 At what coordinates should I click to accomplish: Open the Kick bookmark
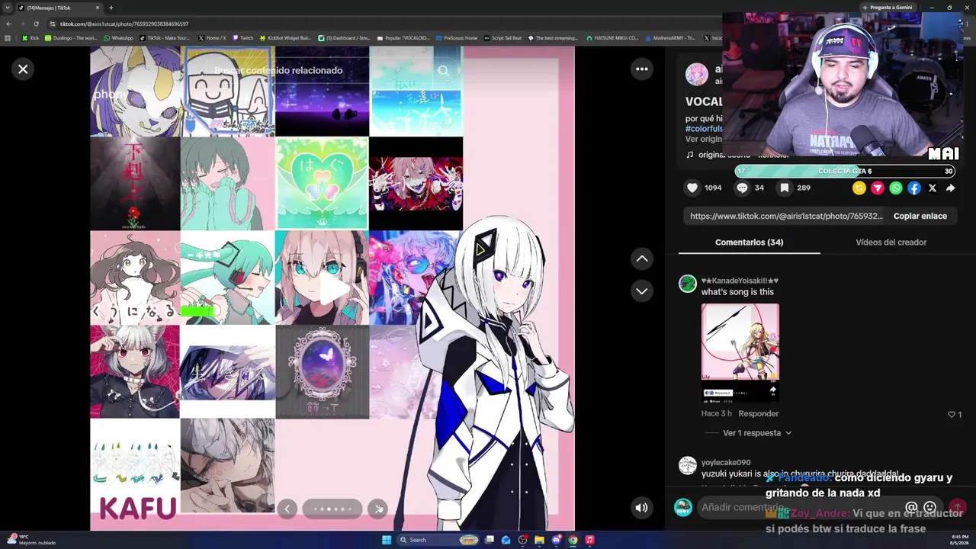(x=30, y=38)
